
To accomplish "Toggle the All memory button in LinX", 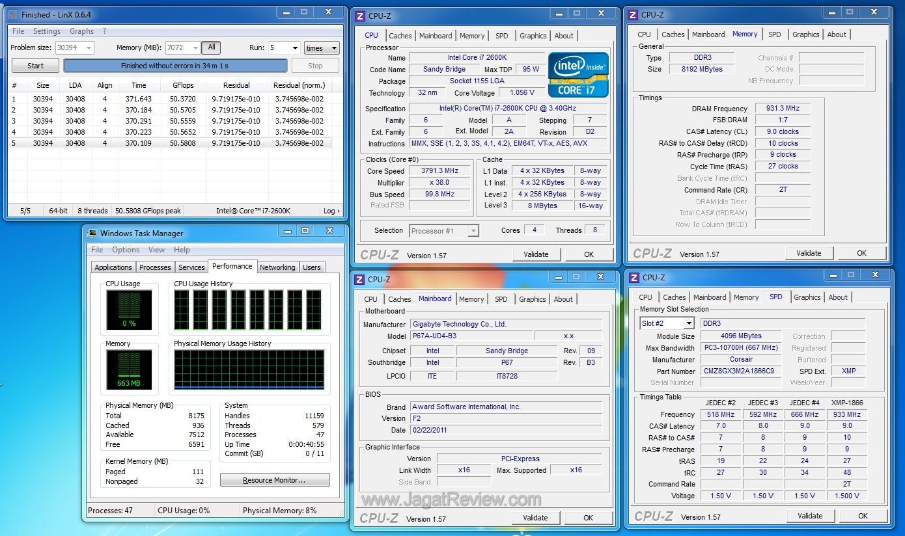I will (212, 47).
